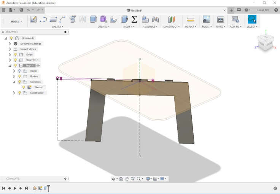280x194 pixels.
Task: Collapse the legs component node
Action: pyautogui.click(x=10, y=66)
